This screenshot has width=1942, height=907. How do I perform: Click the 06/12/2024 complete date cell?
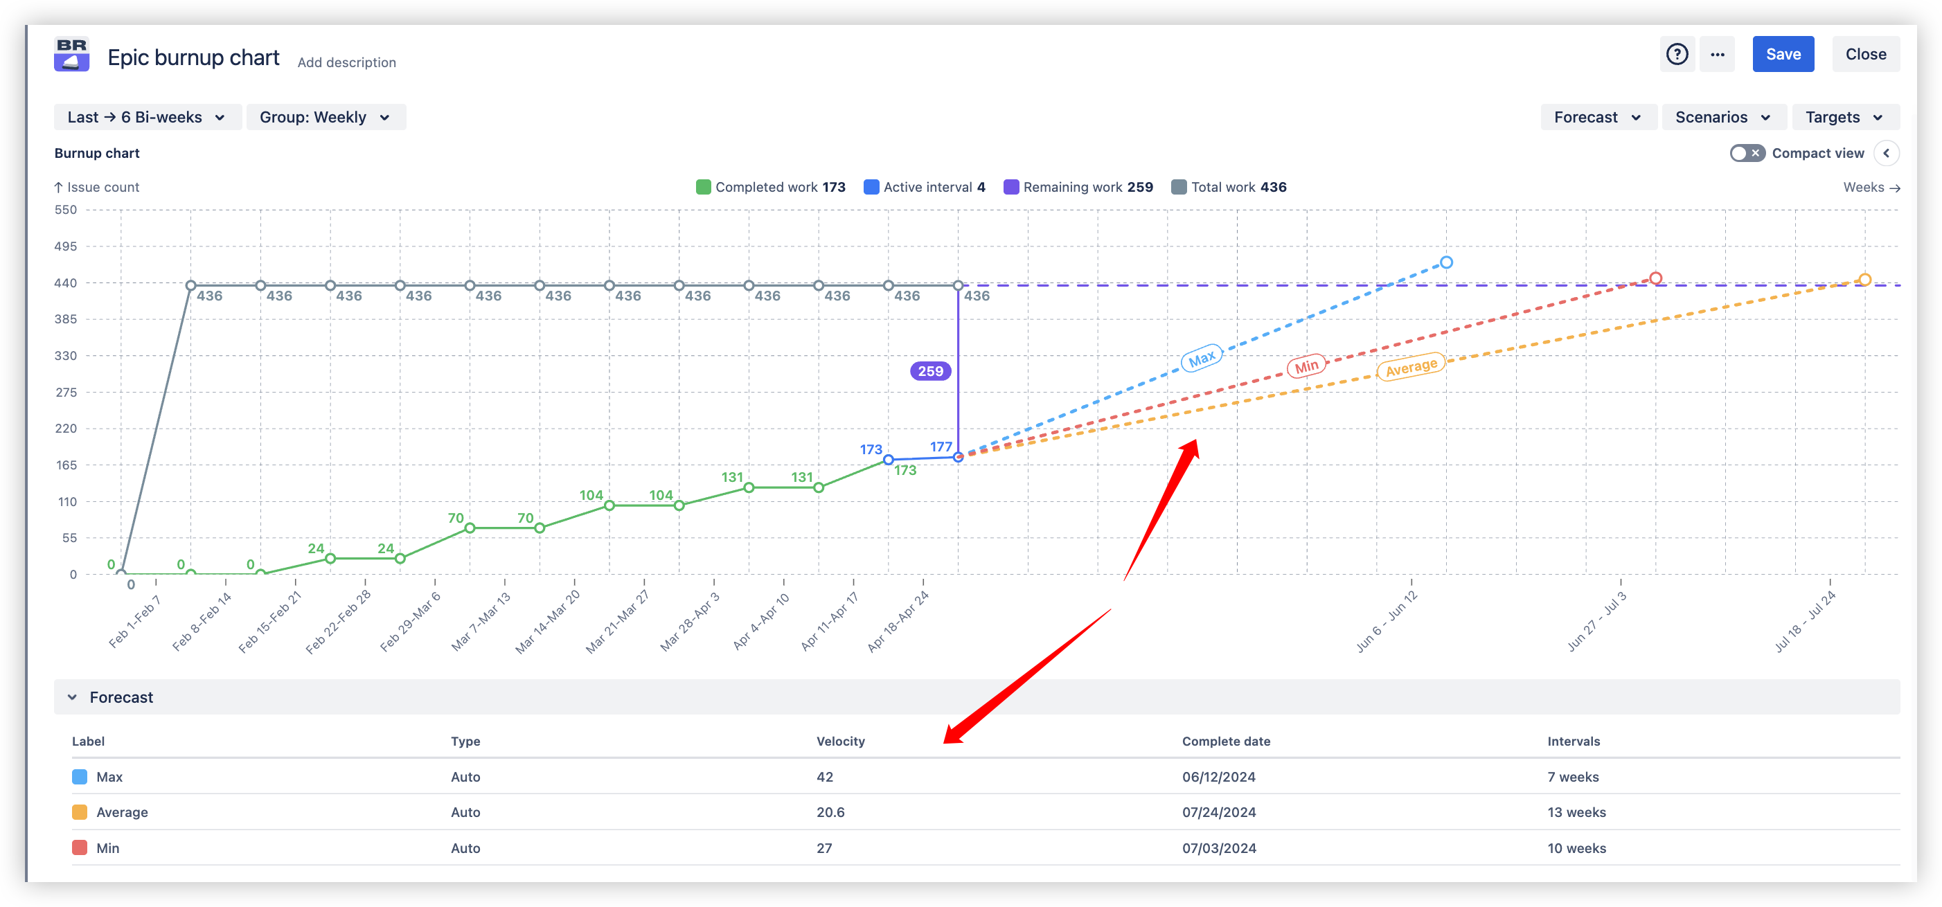[1218, 777]
